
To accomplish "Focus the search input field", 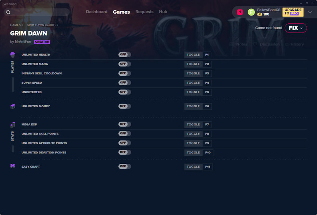I will pyautogui.click(x=37, y=12).
